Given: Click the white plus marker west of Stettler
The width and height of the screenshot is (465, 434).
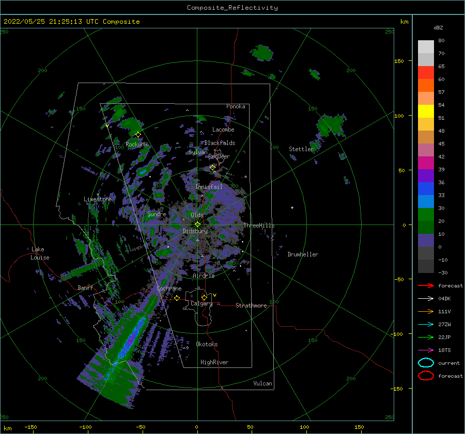Looking at the screenshot, I should (292, 207).
